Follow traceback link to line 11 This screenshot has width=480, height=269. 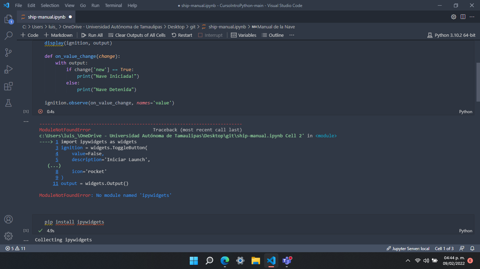point(56,183)
